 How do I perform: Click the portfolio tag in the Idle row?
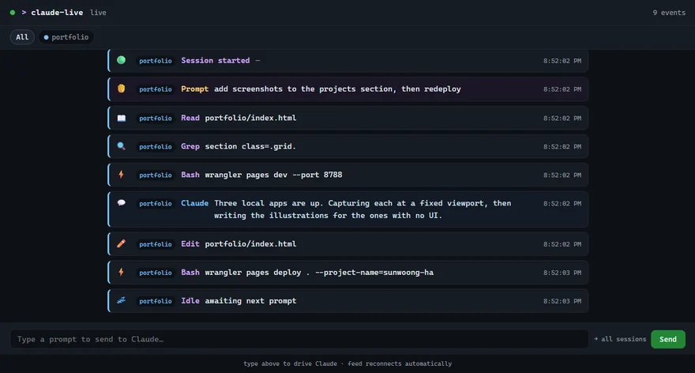pyautogui.click(x=155, y=301)
